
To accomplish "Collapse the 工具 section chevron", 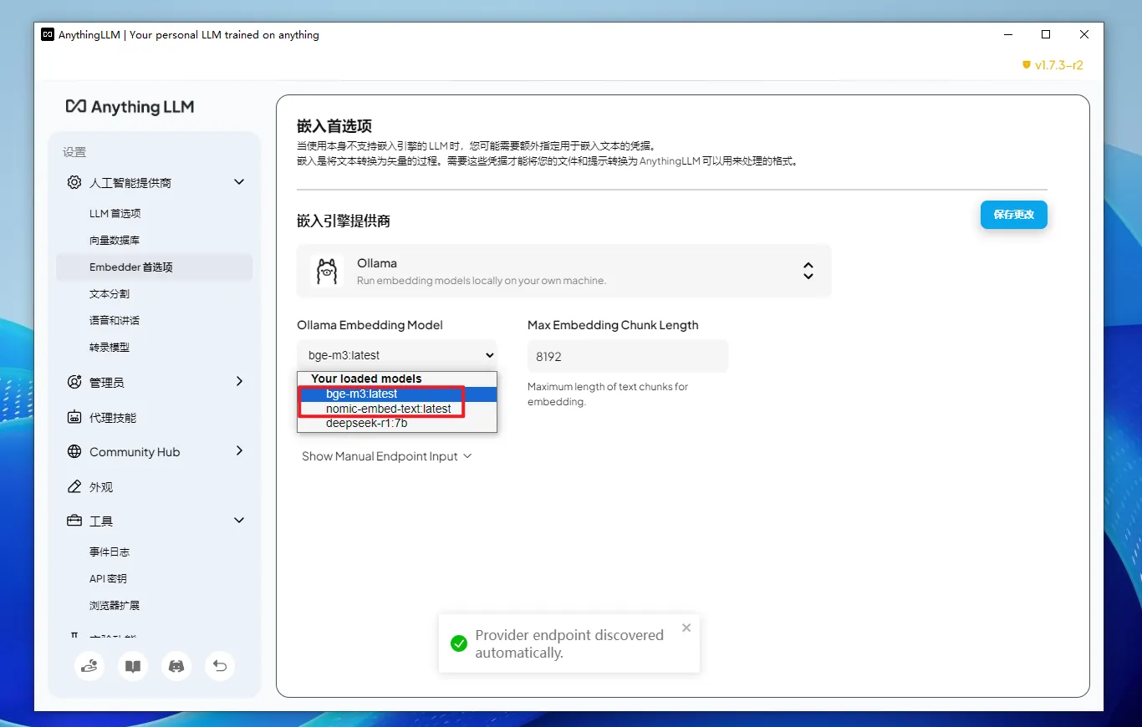I will click(239, 521).
